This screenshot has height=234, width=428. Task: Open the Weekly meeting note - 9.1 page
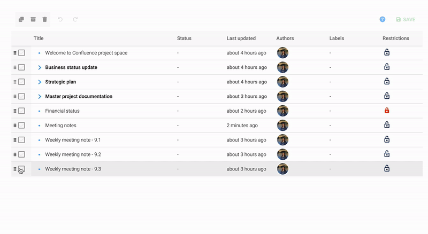click(x=73, y=140)
